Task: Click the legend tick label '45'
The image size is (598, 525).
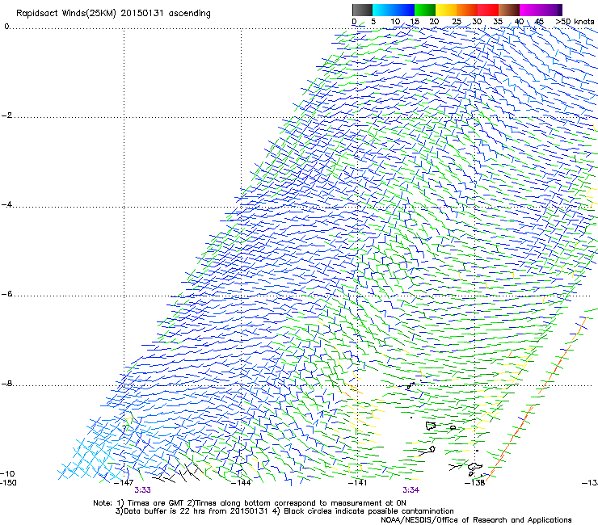Action: tap(539, 22)
